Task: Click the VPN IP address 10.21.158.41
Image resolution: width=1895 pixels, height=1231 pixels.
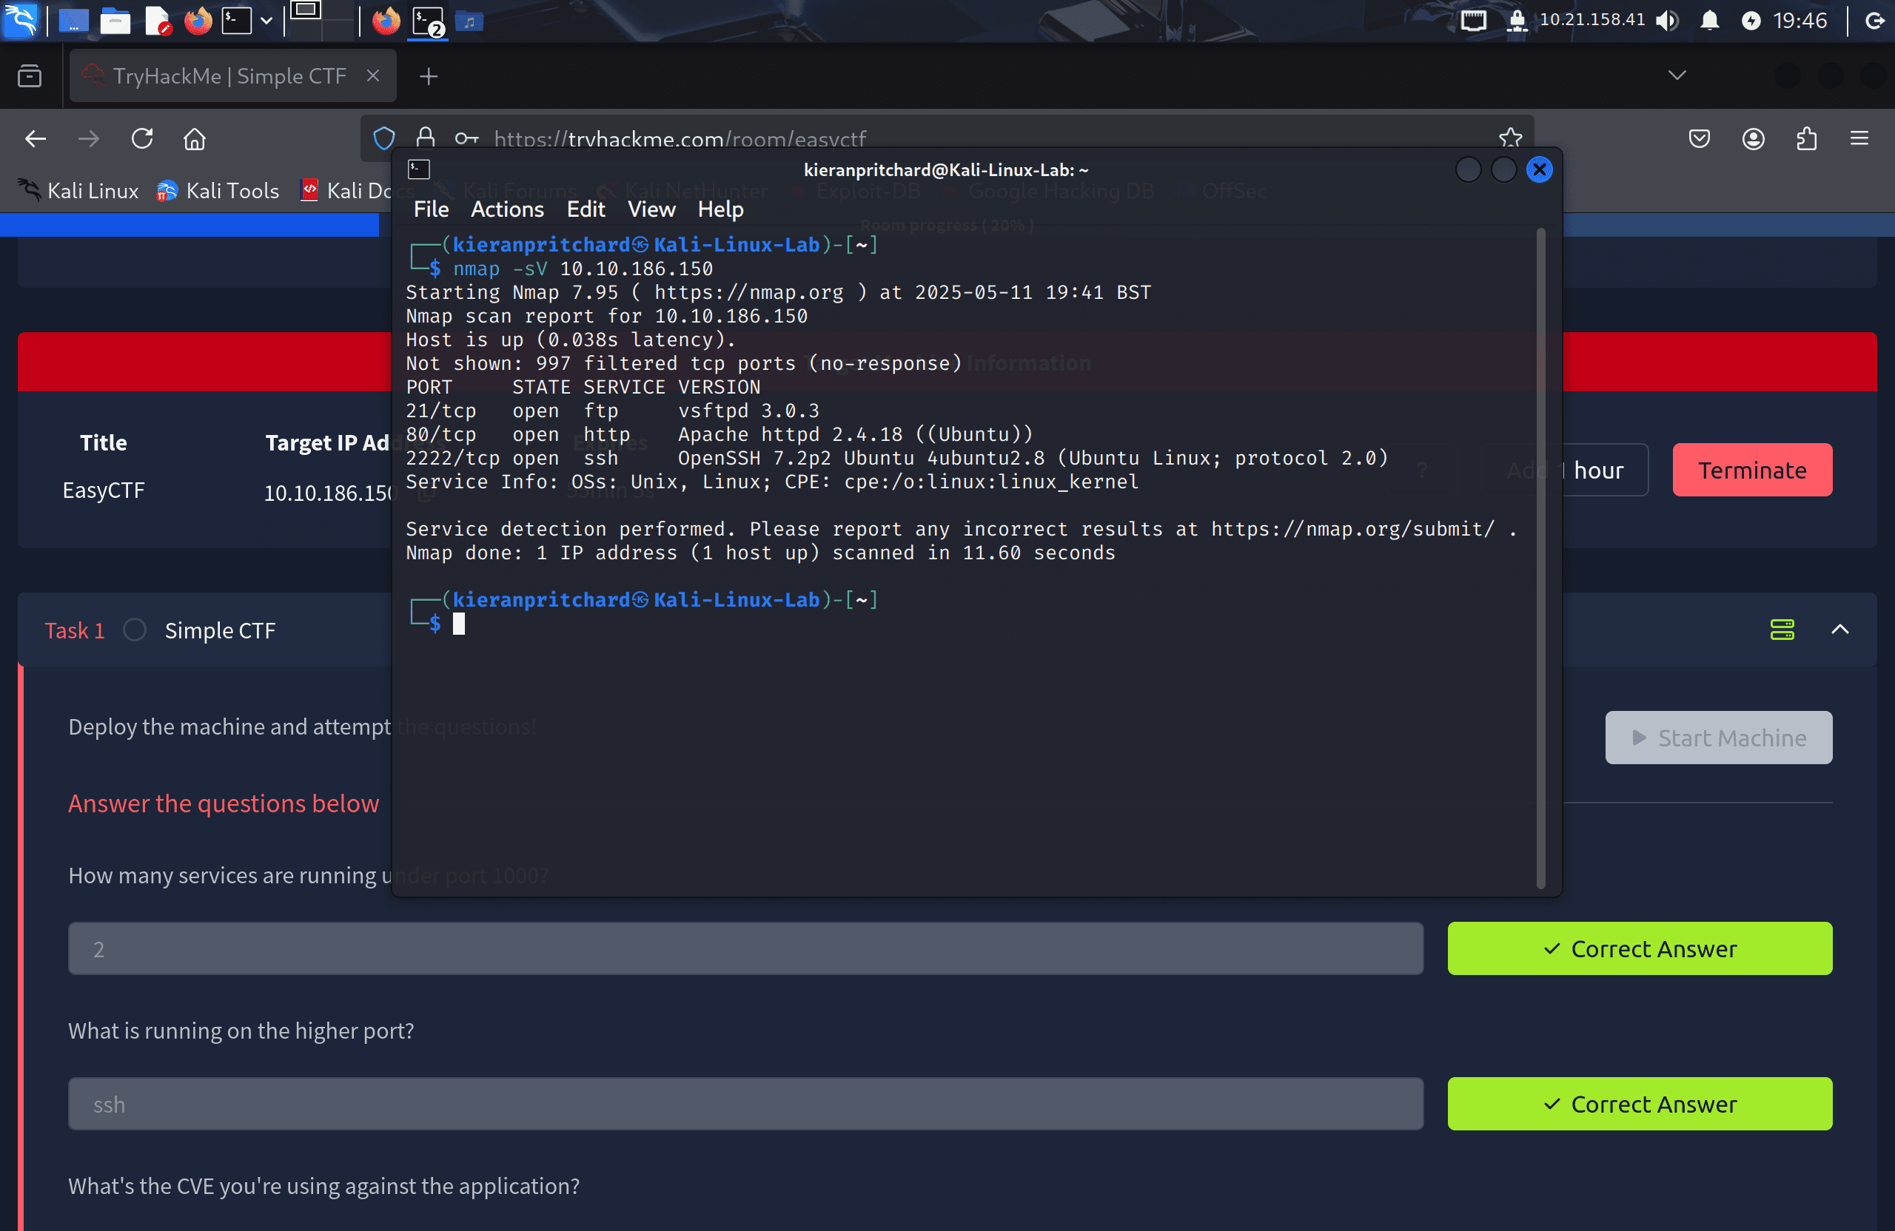Action: tap(1592, 20)
